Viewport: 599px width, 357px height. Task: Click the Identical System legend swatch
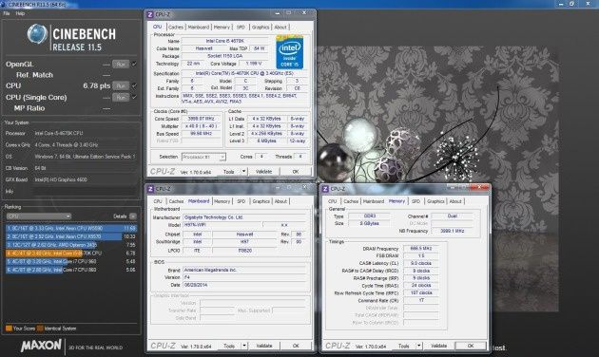[x=40, y=328]
